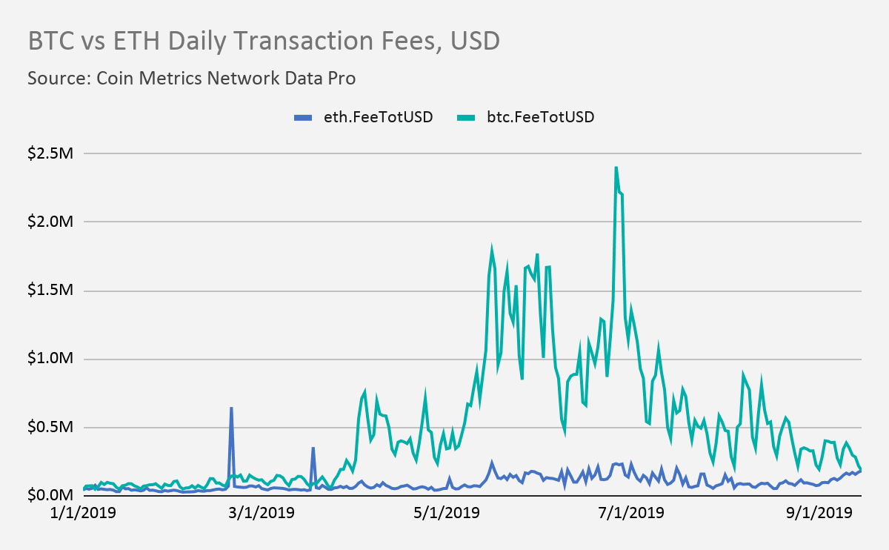Click the $0.0M y-axis label
Image resolution: width=889 pixels, height=550 pixels.
pyautogui.click(x=51, y=496)
